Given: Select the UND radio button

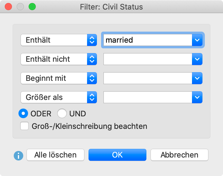Looking at the screenshot, I should coord(62,113).
